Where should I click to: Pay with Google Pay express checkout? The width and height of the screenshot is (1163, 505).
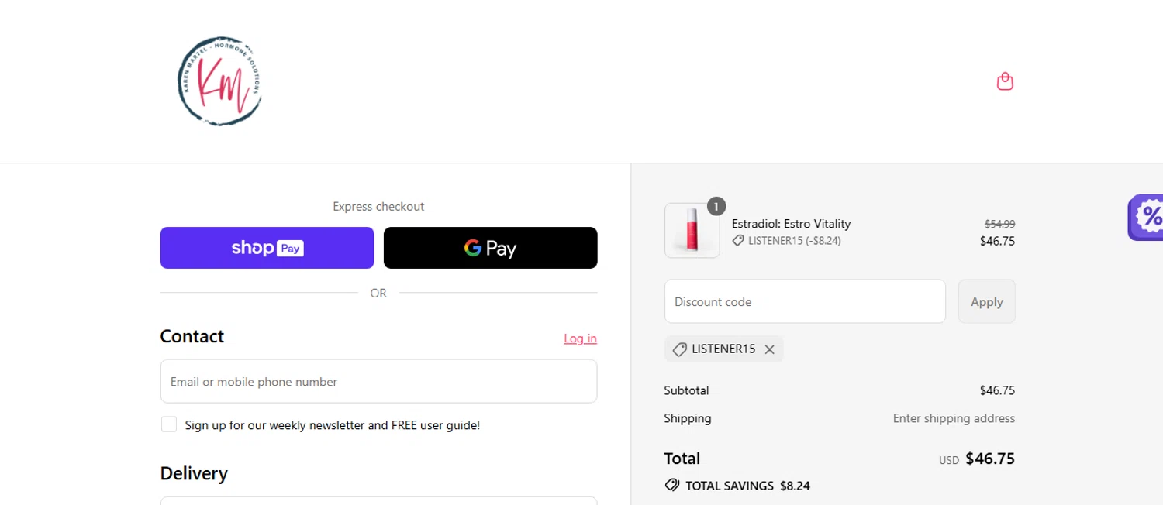click(490, 248)
